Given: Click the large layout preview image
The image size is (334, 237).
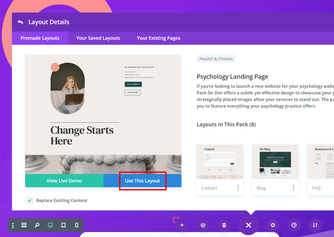Looking at the screenshot, I should click(103, 114).
